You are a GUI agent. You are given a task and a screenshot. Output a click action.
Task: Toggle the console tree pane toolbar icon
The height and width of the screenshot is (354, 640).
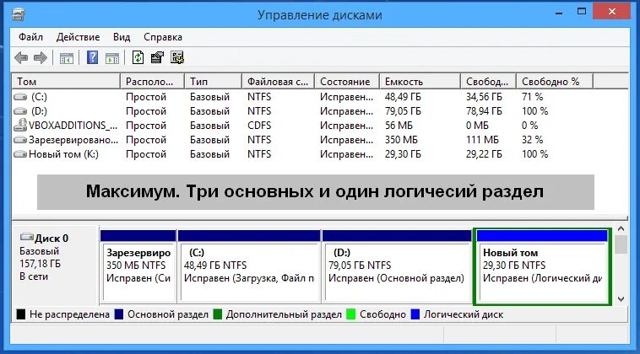click(x=67, y=58)
